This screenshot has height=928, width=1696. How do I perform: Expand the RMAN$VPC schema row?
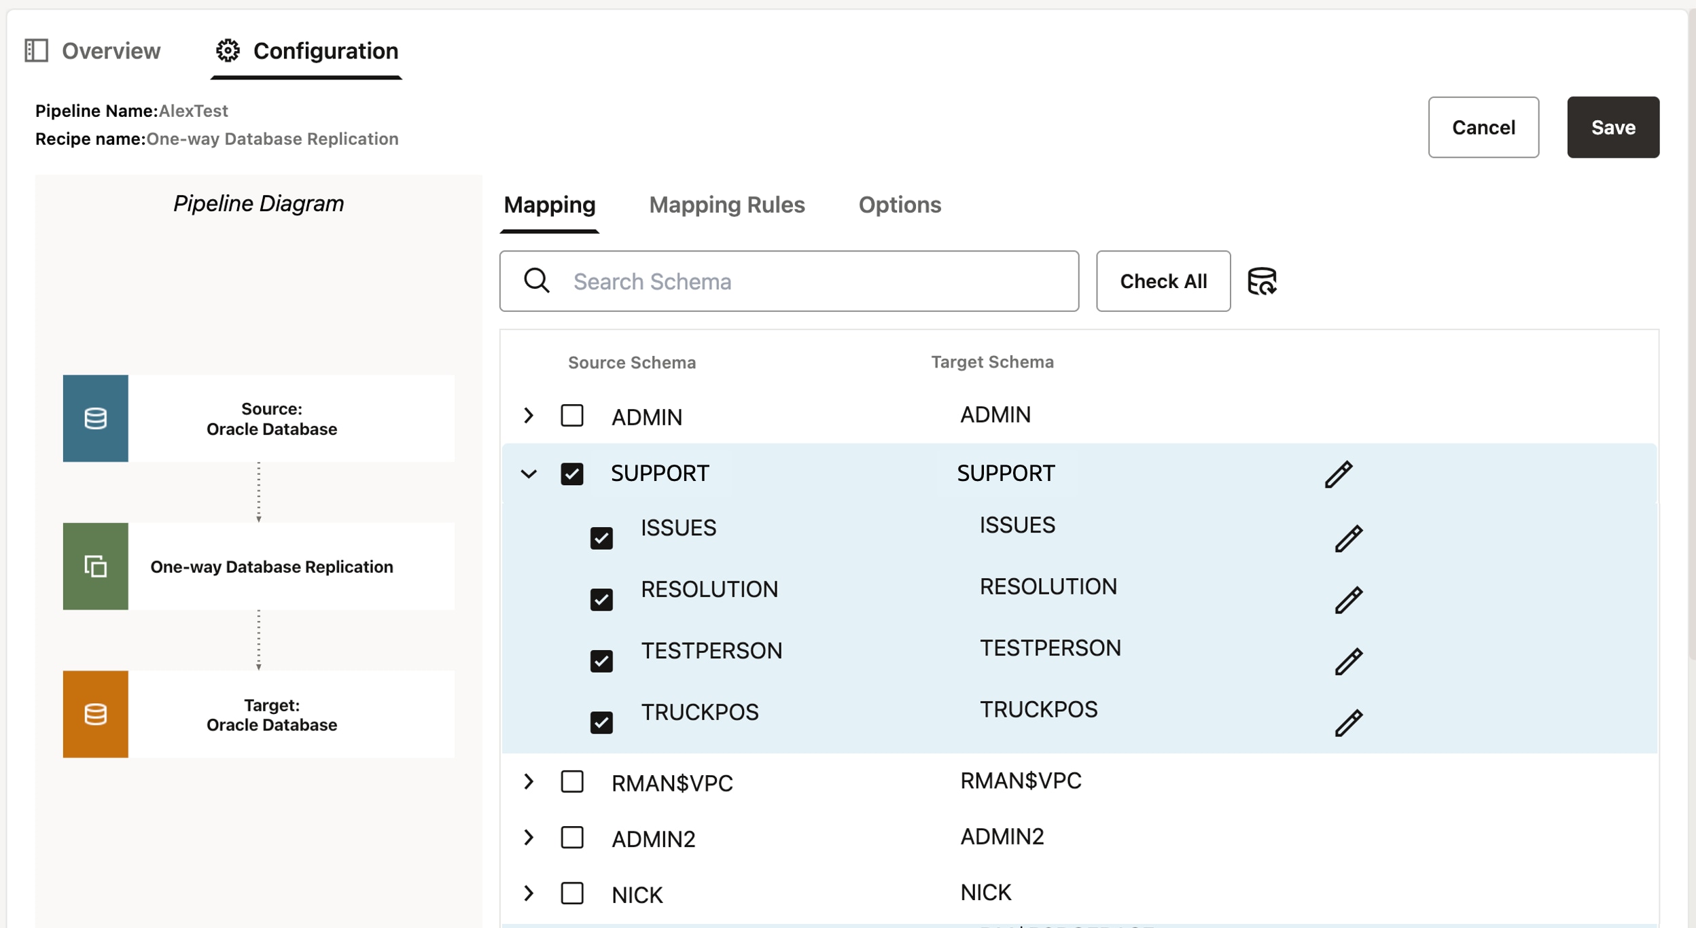coord(529,782)
